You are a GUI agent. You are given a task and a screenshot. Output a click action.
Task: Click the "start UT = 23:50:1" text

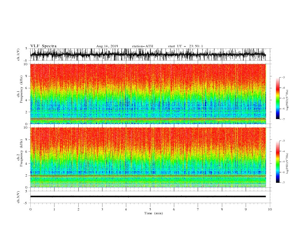click(x=185, y=46)
